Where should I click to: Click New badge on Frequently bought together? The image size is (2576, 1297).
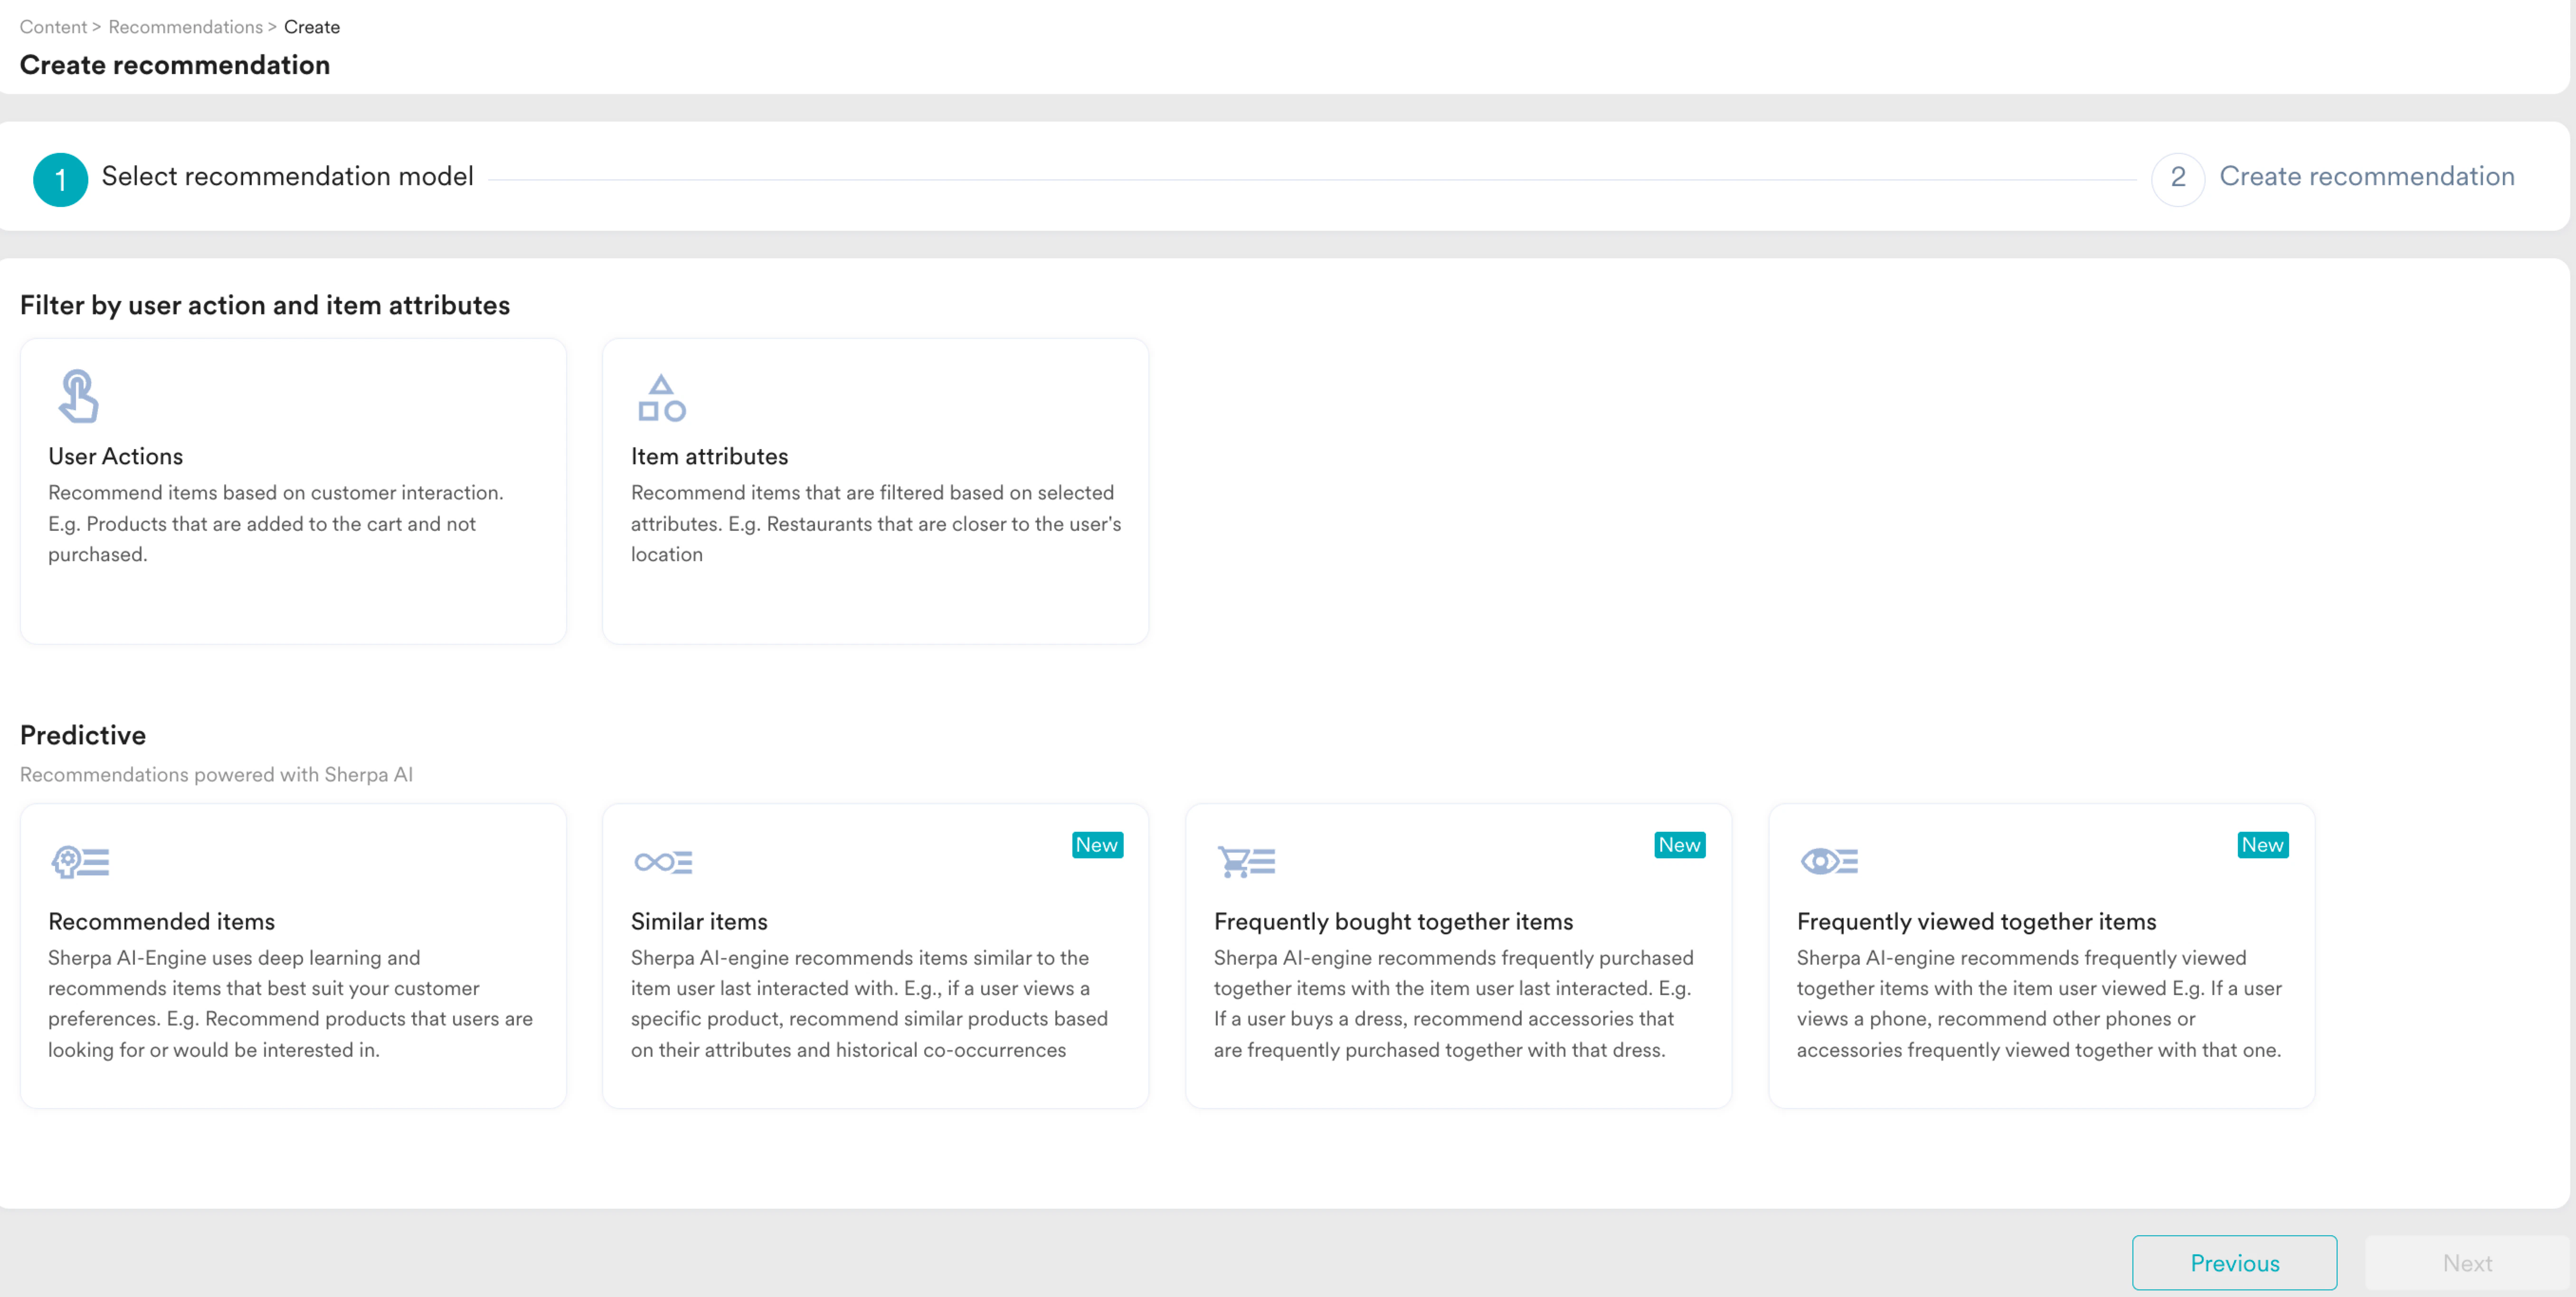(x=1679, y=845)
